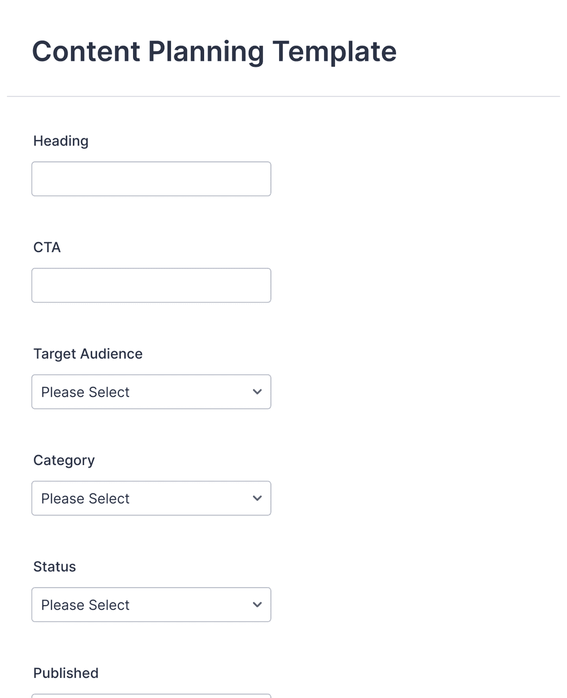Click the divider line under the title

283,96
